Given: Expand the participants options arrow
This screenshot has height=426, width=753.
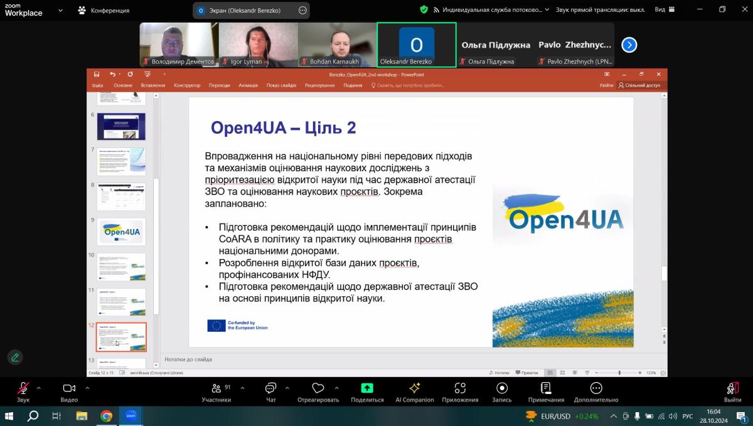Looking at the screenshot, I should pos(242,388).
